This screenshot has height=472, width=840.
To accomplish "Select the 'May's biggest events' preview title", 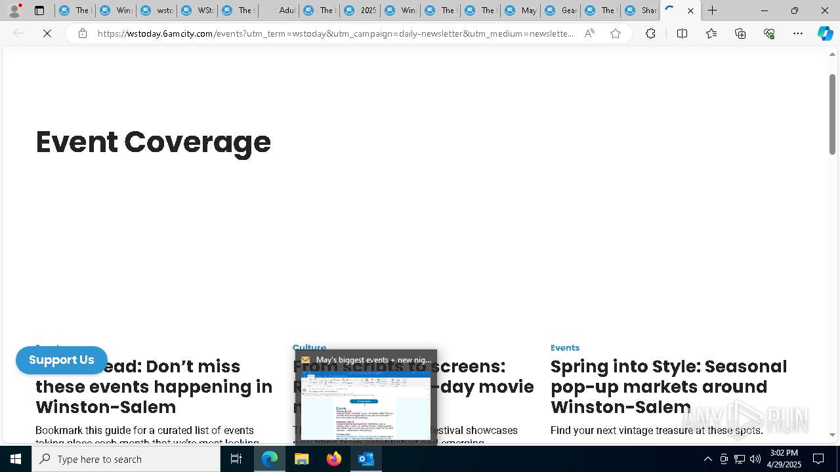I will pos(373,360).
